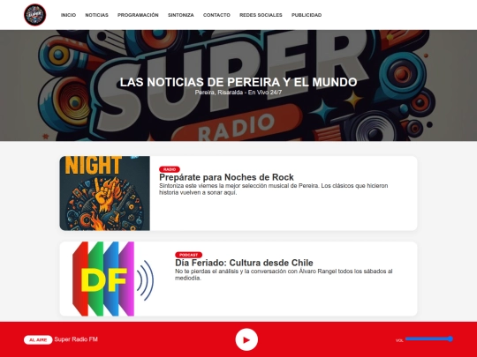Play the live radio stream
Viewport: 477px width, 357px height.
(x=246, y=339)
